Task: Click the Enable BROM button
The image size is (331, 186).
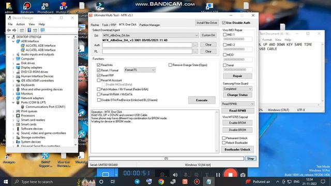Action: pos(237,123)
